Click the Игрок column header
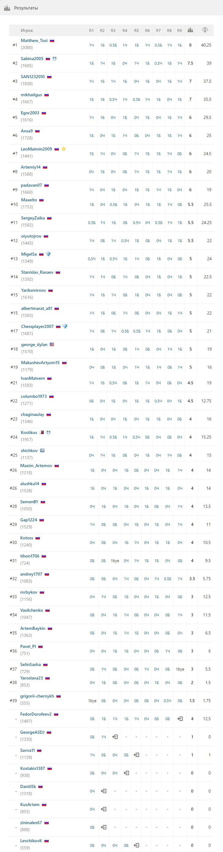 27,30
